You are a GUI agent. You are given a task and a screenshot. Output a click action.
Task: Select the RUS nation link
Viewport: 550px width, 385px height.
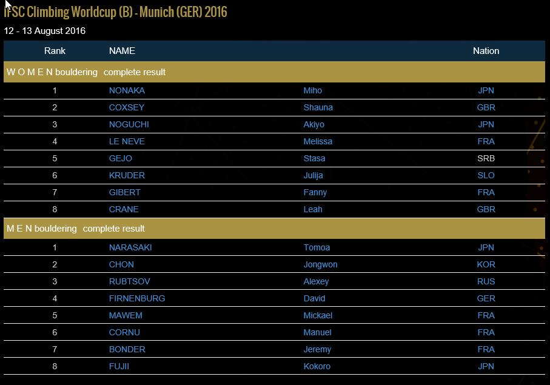[x=486, y=281]
